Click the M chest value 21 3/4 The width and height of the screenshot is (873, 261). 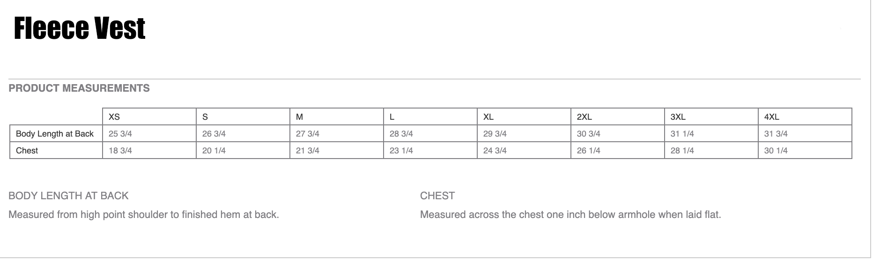(308, 151)
